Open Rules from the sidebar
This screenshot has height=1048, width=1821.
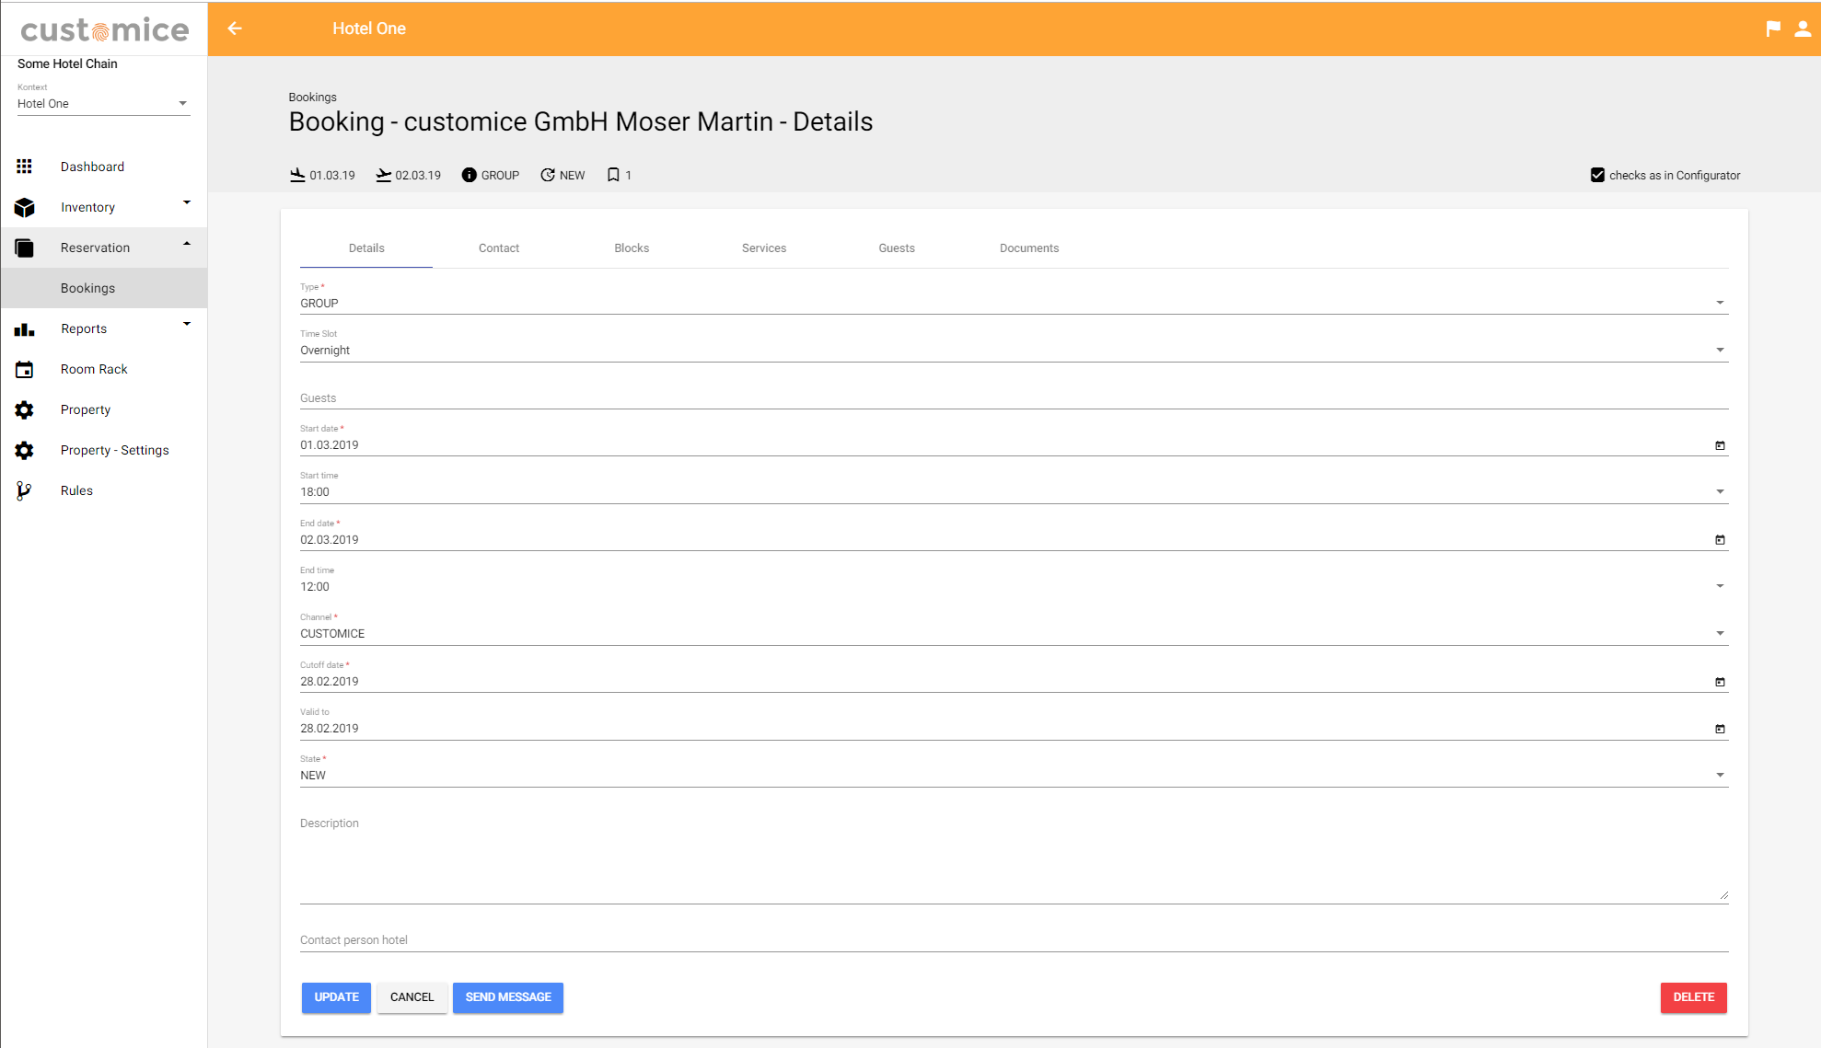(x=104, y=490)
